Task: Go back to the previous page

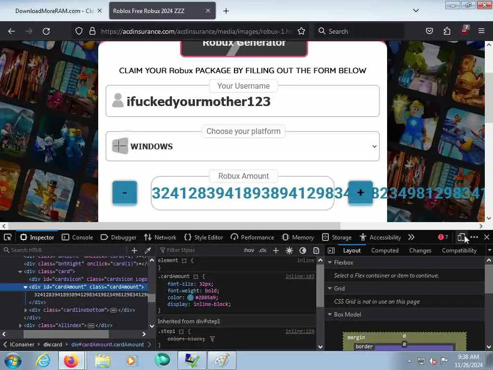Action: click(12, 31)
